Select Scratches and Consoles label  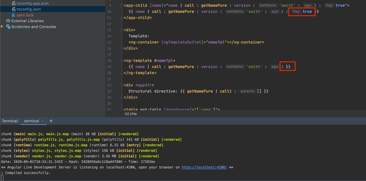point(34,27)
